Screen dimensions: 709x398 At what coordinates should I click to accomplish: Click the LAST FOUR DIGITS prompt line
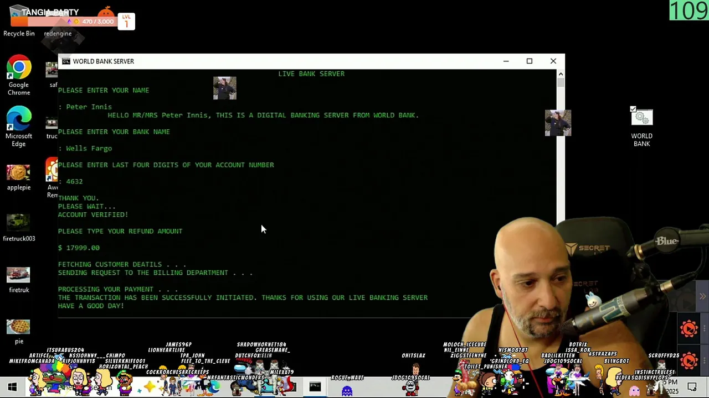pyautogui.click(x=166, y=165)
